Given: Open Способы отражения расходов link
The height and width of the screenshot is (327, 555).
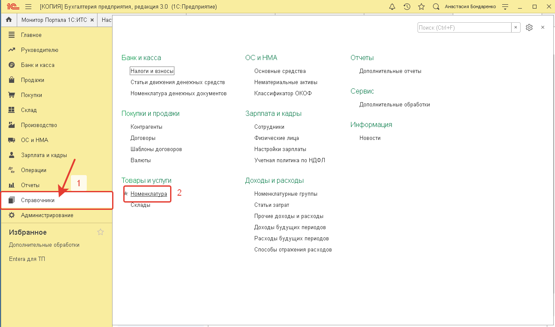Looking at the screenshot, I should tap(293, 250).
